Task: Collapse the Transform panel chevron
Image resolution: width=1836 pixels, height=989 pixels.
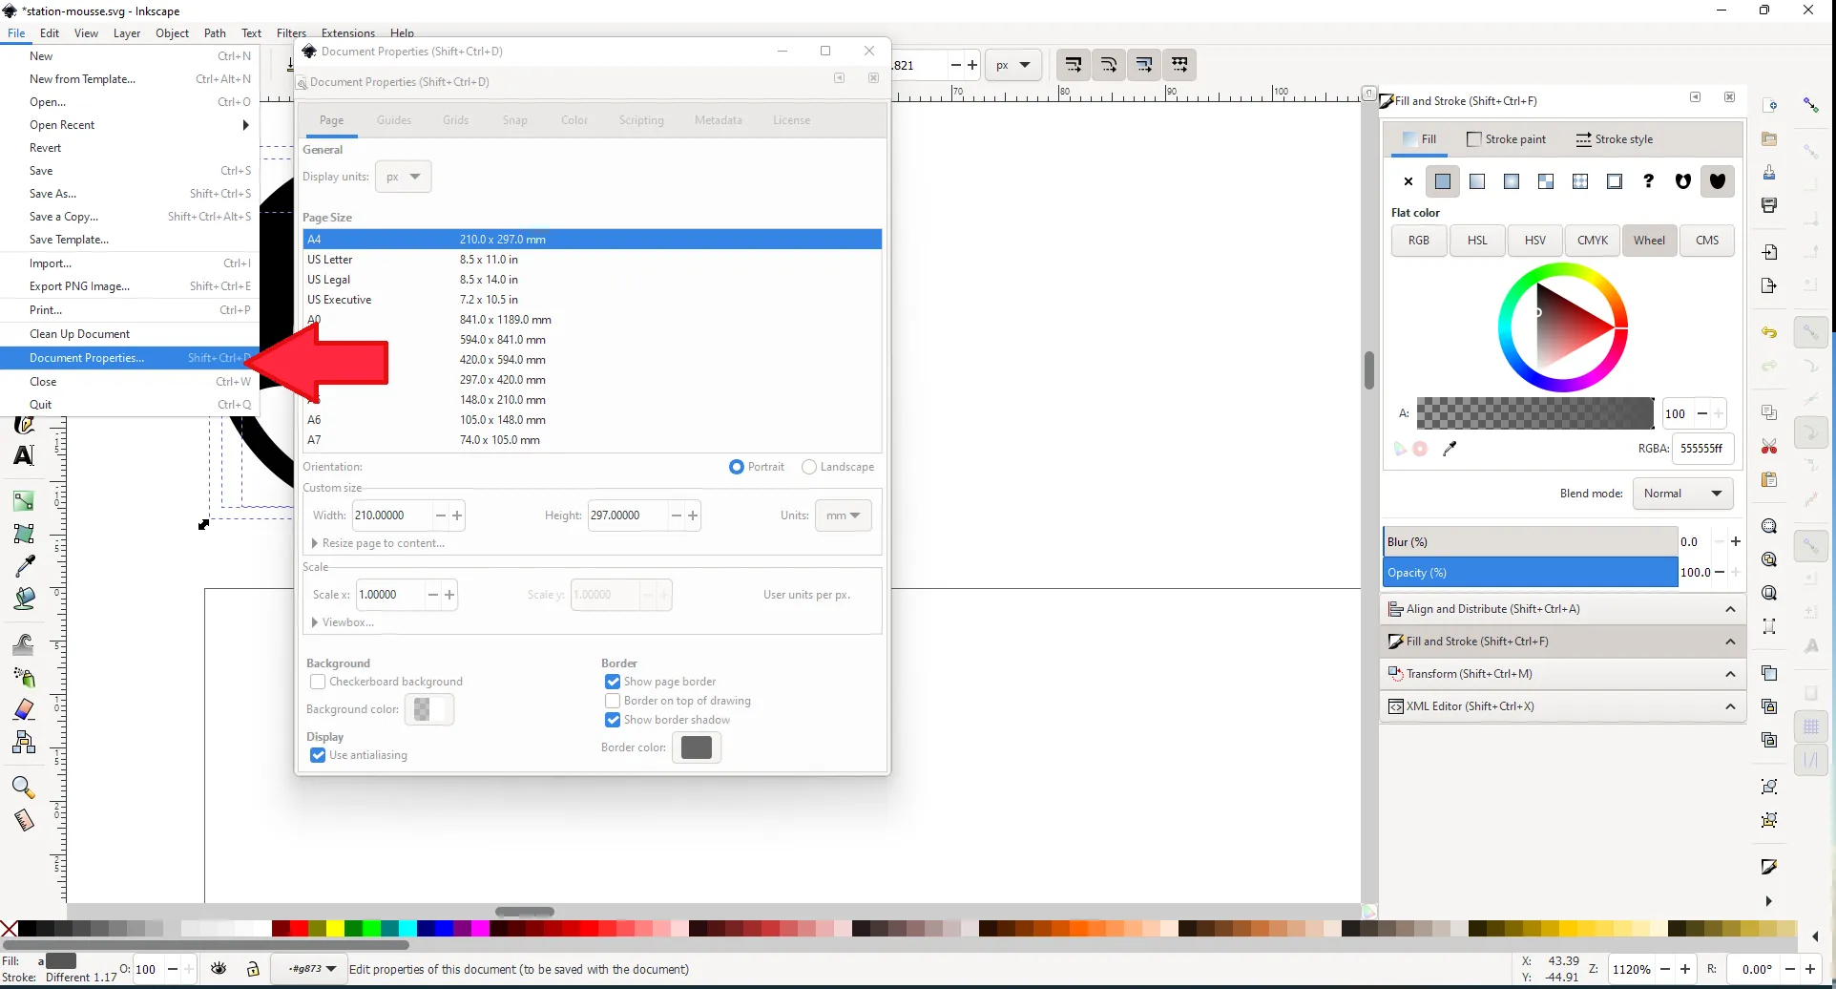Action: [1730, 674]
